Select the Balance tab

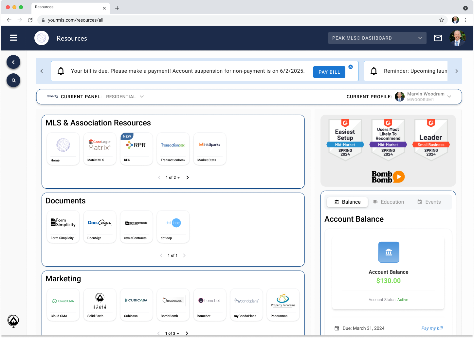(x=347, y=202)
